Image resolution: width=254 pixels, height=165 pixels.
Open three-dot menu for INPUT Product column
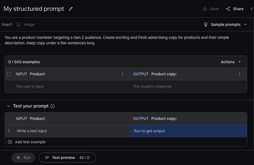click(x=123, y=74)
